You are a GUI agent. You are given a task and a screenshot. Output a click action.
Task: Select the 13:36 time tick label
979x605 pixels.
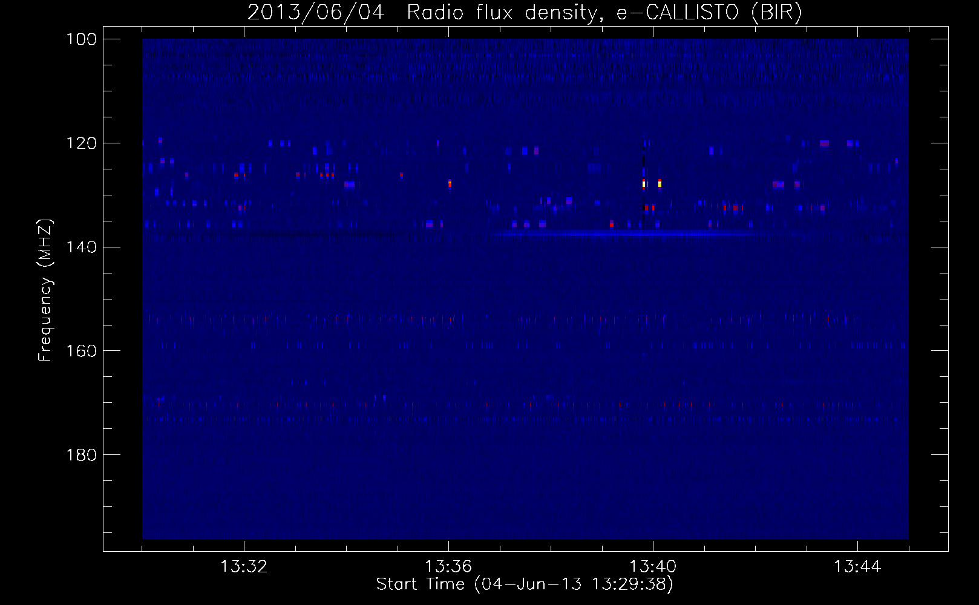[x=448, y=567]
